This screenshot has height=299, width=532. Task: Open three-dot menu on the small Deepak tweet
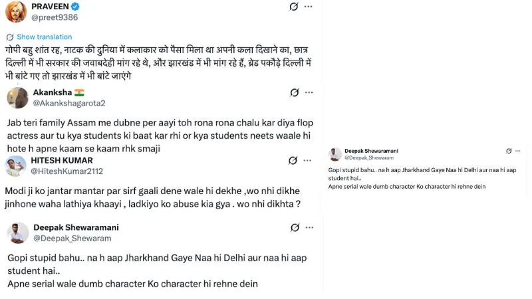518,151
